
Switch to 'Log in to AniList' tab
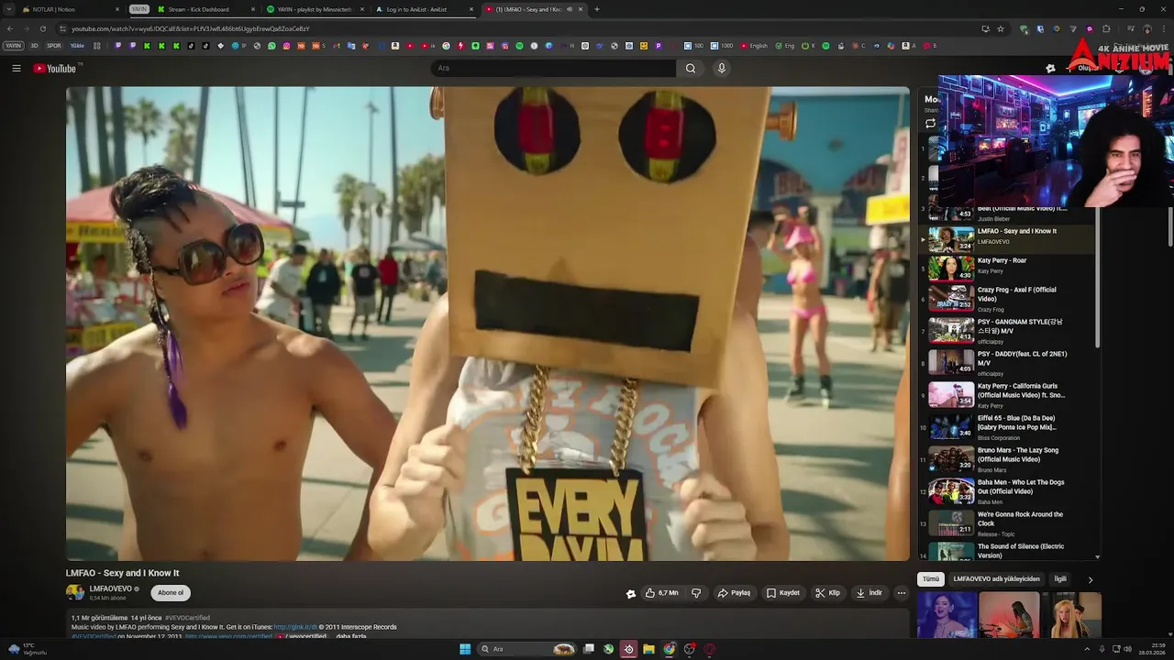[x=424, y=9]
